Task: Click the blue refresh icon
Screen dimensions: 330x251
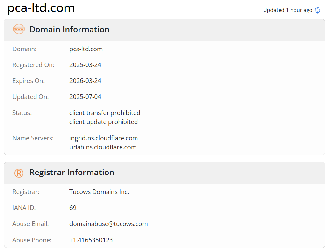Action: (x=317, y=10)
